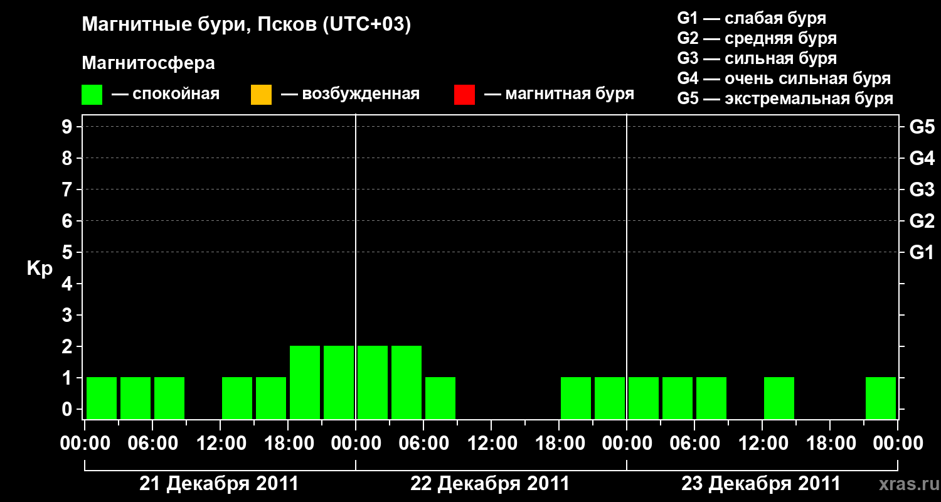Click the 18:00 tick label for 23 Декабря
Image resolution: width=941 pixels, height=502 pixels.
830,443
